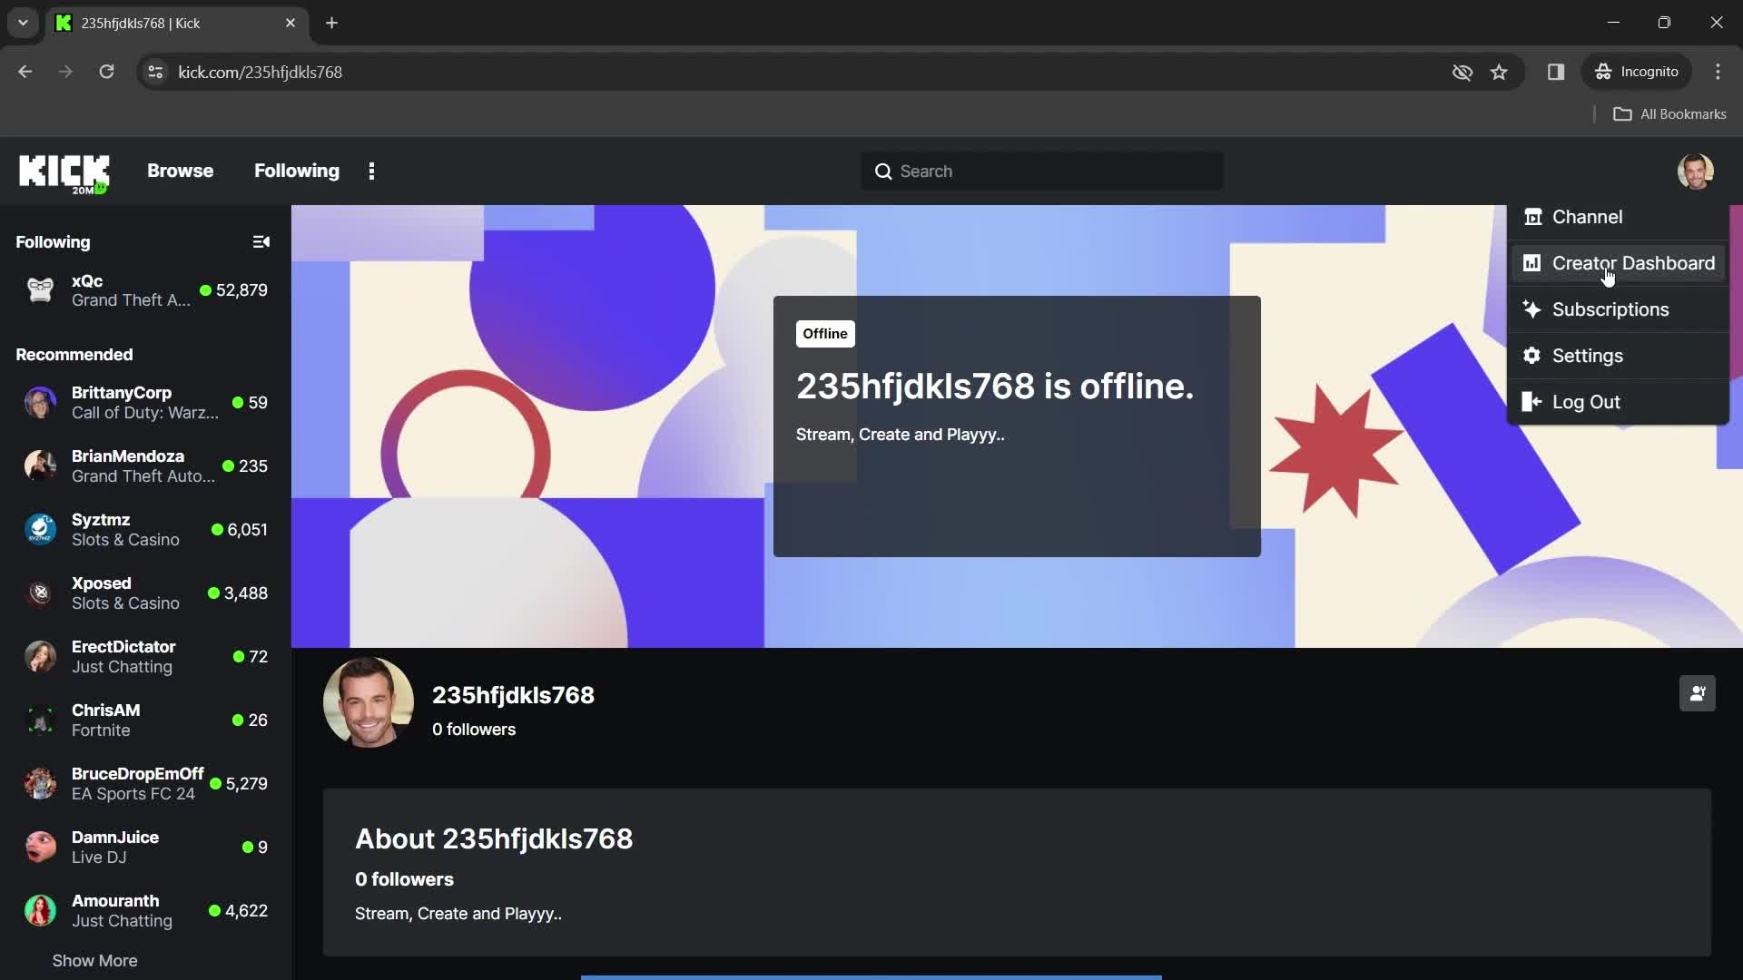Close the Kick tab

[290, 23]
